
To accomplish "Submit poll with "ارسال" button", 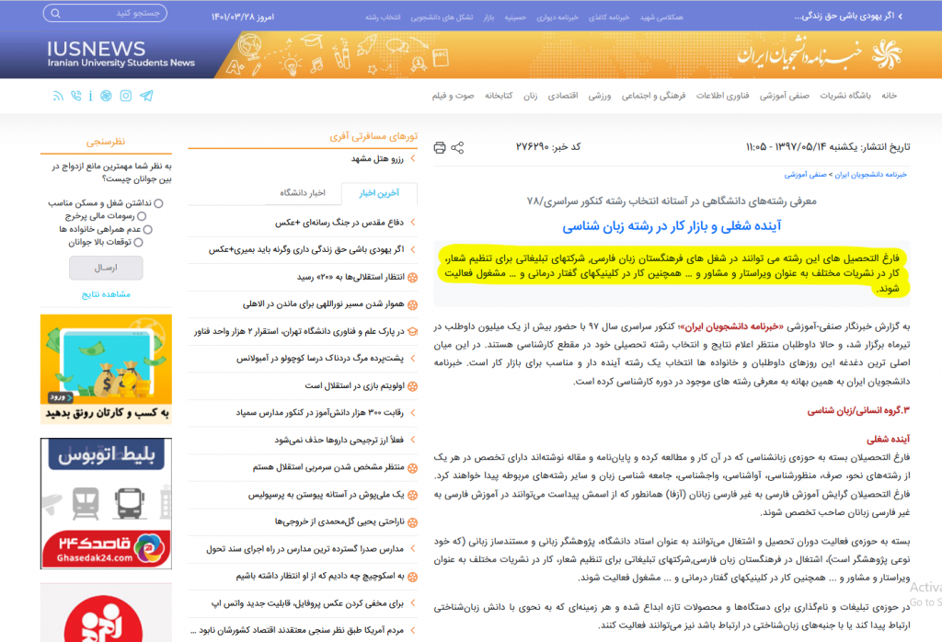I will pyautogui.click(x=106, y=268).
